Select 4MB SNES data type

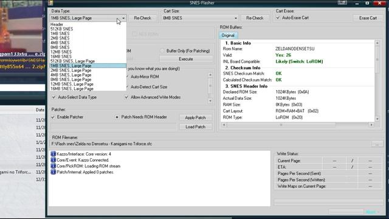[x=60, y=43]
